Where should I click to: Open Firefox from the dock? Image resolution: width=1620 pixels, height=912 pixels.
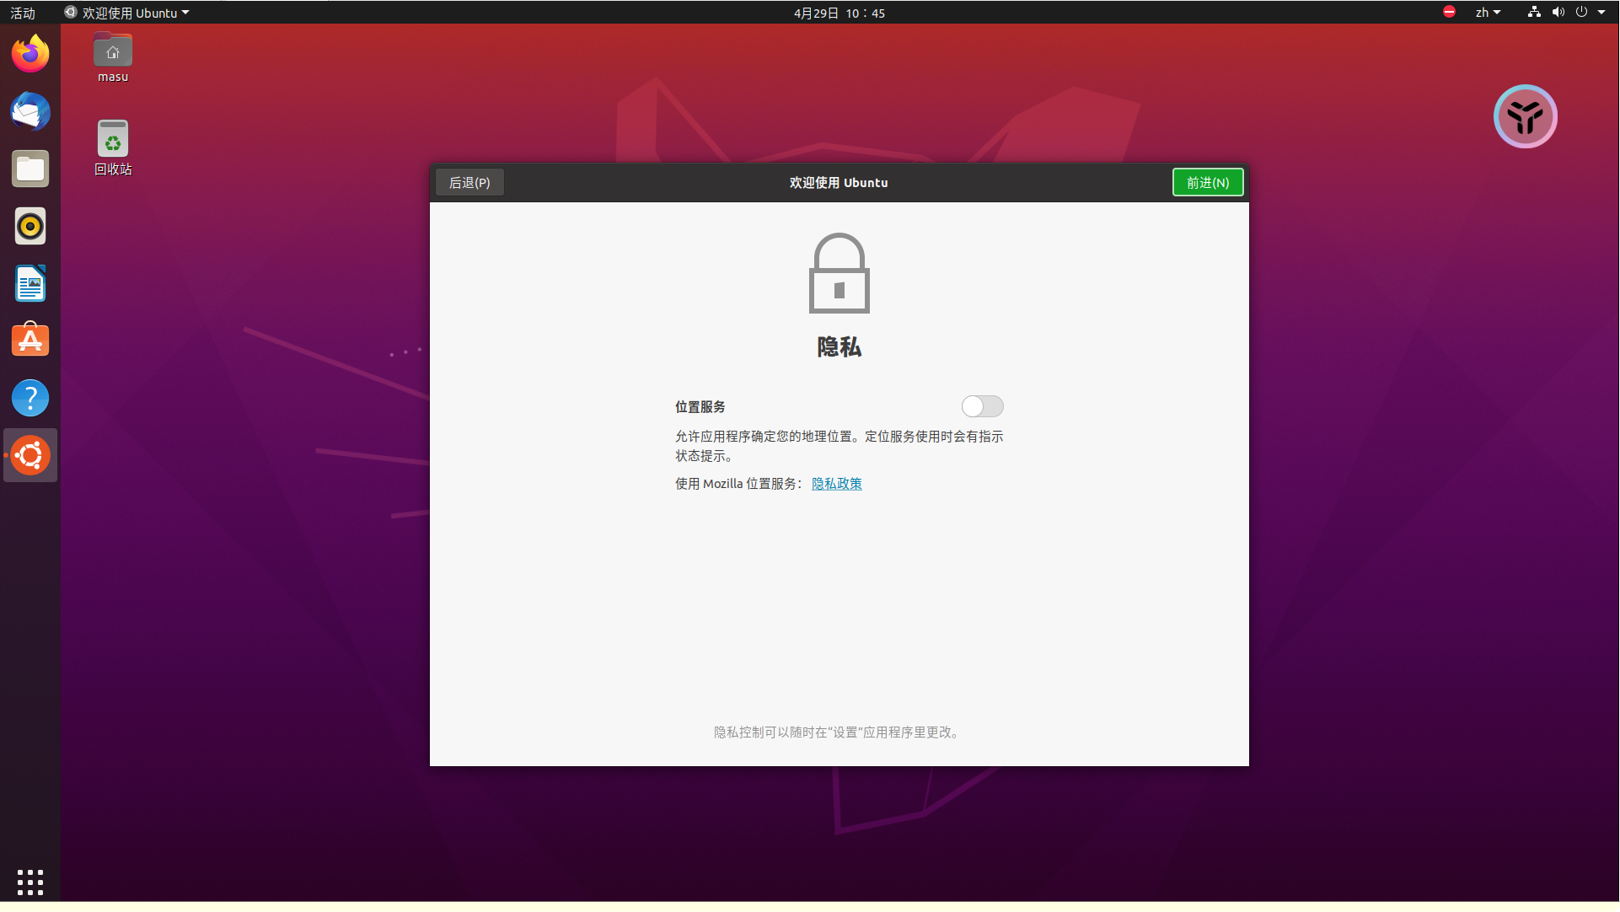30,55
